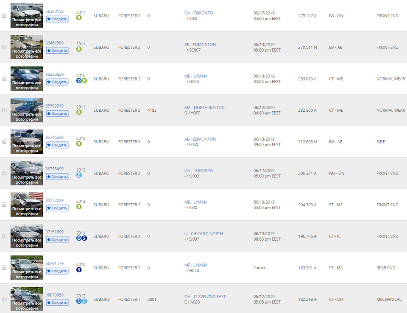Click the light blue E badge for lot 36755499
Screen dimensions: 407x313
[79, 175]
